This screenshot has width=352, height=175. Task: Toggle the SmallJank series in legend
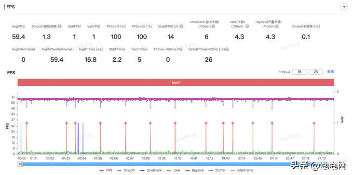150,170
